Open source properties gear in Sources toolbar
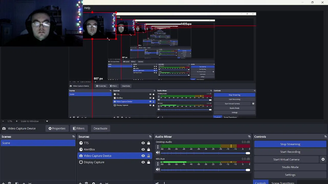The height and width of the screenshot is (184, 328). point(94,183)
